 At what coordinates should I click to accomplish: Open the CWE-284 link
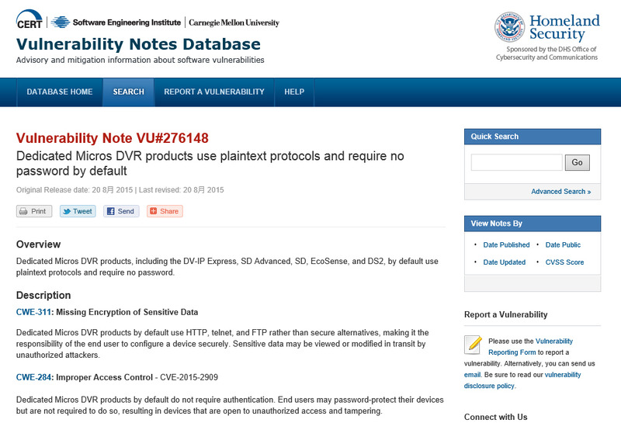point(33,377)
